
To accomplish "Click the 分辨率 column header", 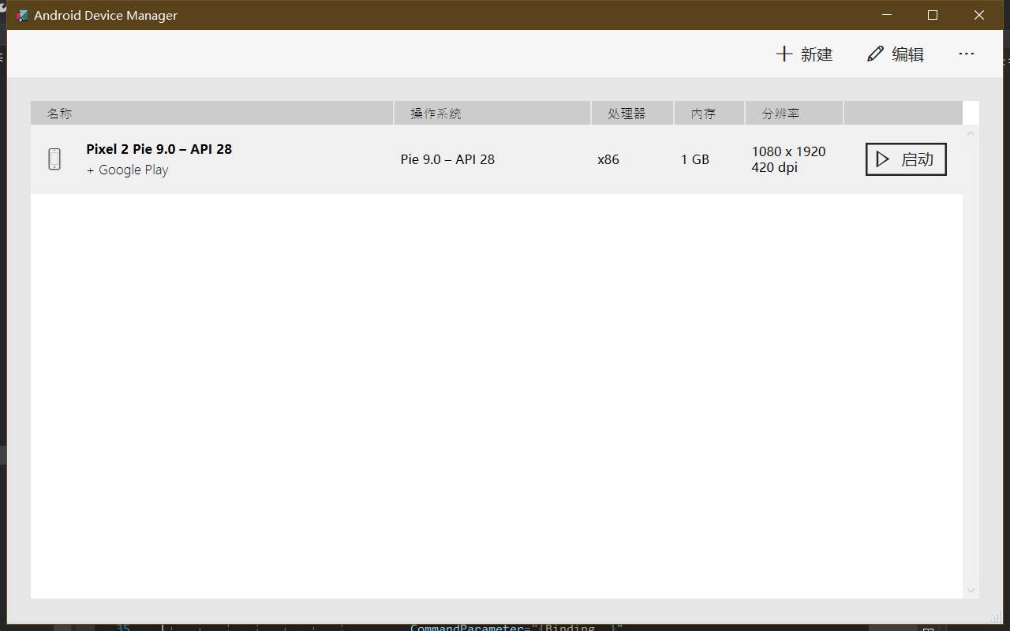I will click(794, 114).
